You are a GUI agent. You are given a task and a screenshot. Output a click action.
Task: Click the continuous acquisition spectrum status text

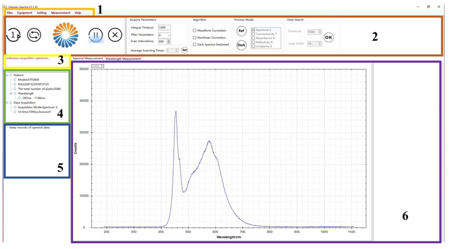27,58
